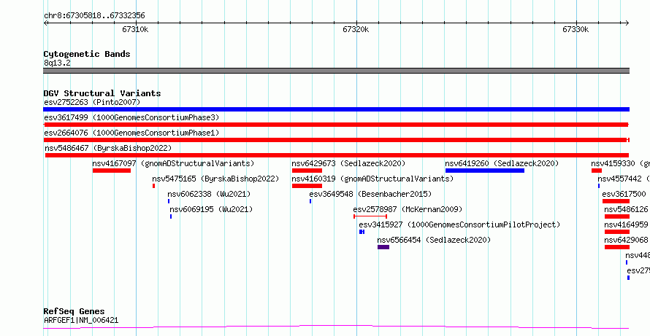The image size is (650, 336).
Task: Click the DGV Structural Variants track heading
Action: (102, 93)
